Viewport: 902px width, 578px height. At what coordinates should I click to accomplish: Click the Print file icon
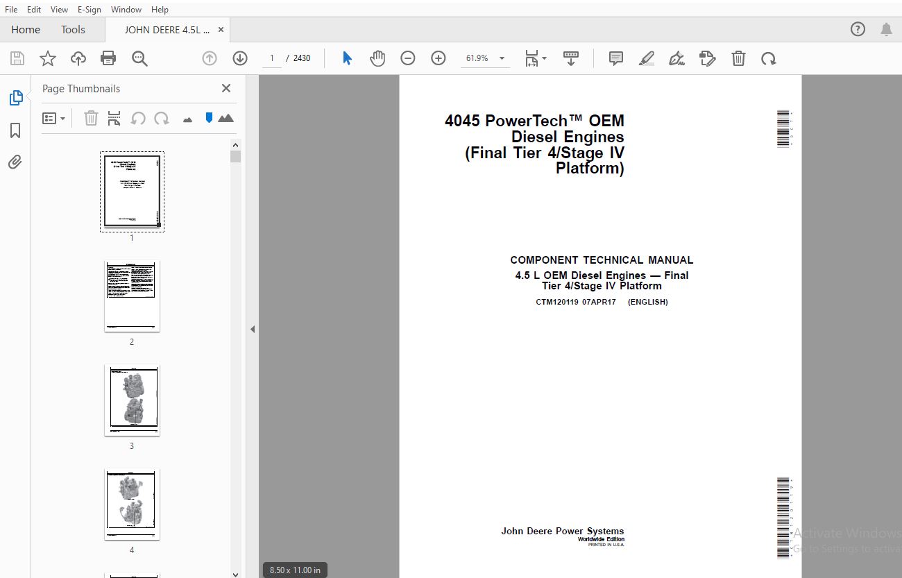pyautogui.click(x=108, y=58)
